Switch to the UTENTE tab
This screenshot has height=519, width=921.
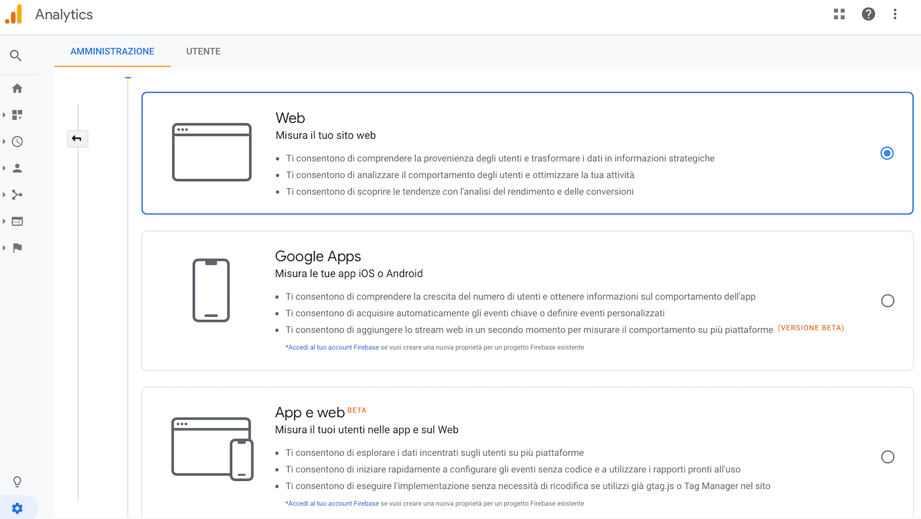point(203,52)
